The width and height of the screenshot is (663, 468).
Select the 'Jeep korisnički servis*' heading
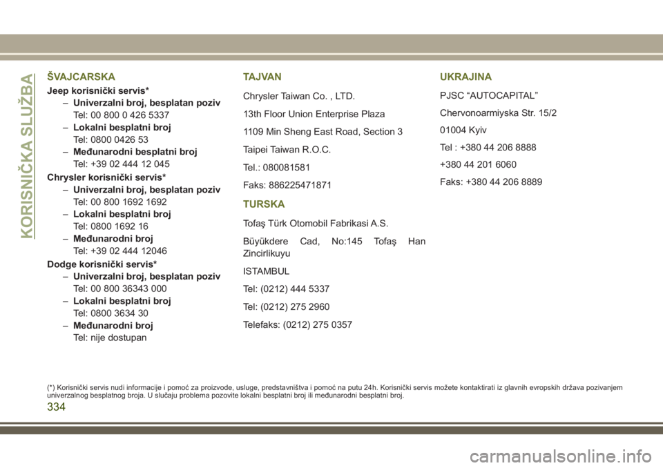[x=97, y=90]
